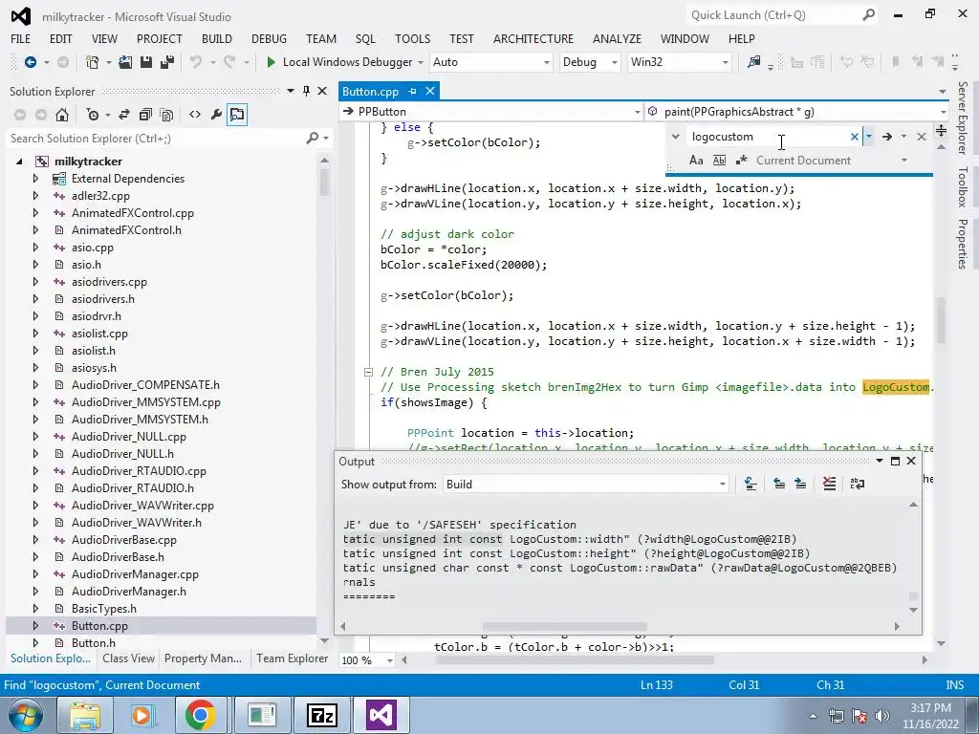Open the DEBUG menu
This screenshot has width=979, height=734.
pos(269,38)
